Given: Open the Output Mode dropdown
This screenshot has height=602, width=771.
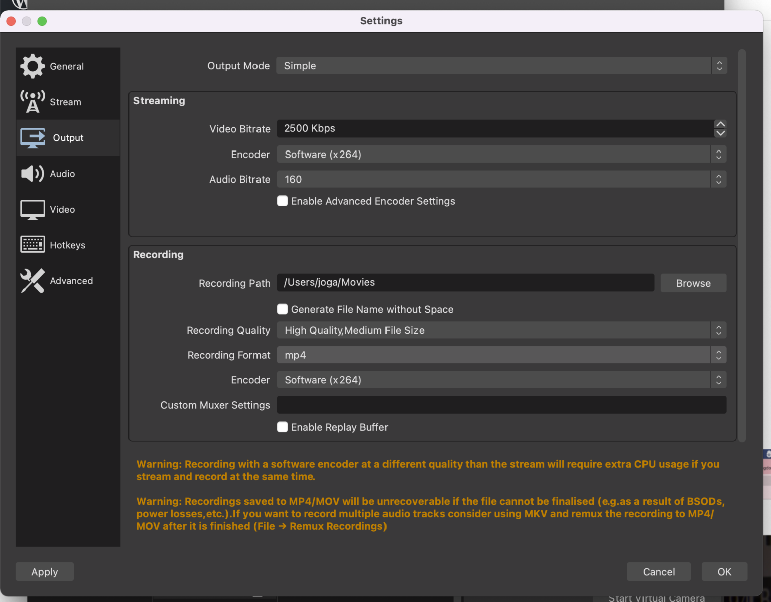Looking at the screenshot, I should click(501, 66).
